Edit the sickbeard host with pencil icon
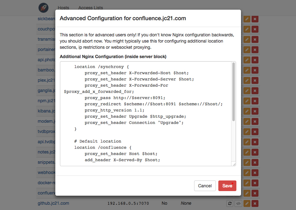This screenshot has height=210, width=296. (x=247, y=19)
